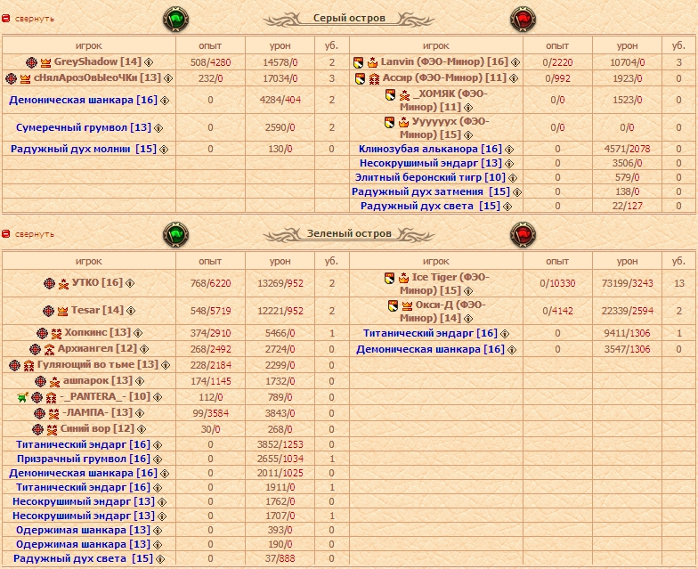Viewport: 698px width, 569px height.
Task: Click the green flag emblem above Зеленый остров
Action: click(x=176, y=235)
